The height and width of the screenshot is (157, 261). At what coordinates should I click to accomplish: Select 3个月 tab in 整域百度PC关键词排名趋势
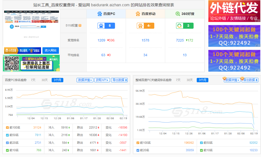point(202,80)
